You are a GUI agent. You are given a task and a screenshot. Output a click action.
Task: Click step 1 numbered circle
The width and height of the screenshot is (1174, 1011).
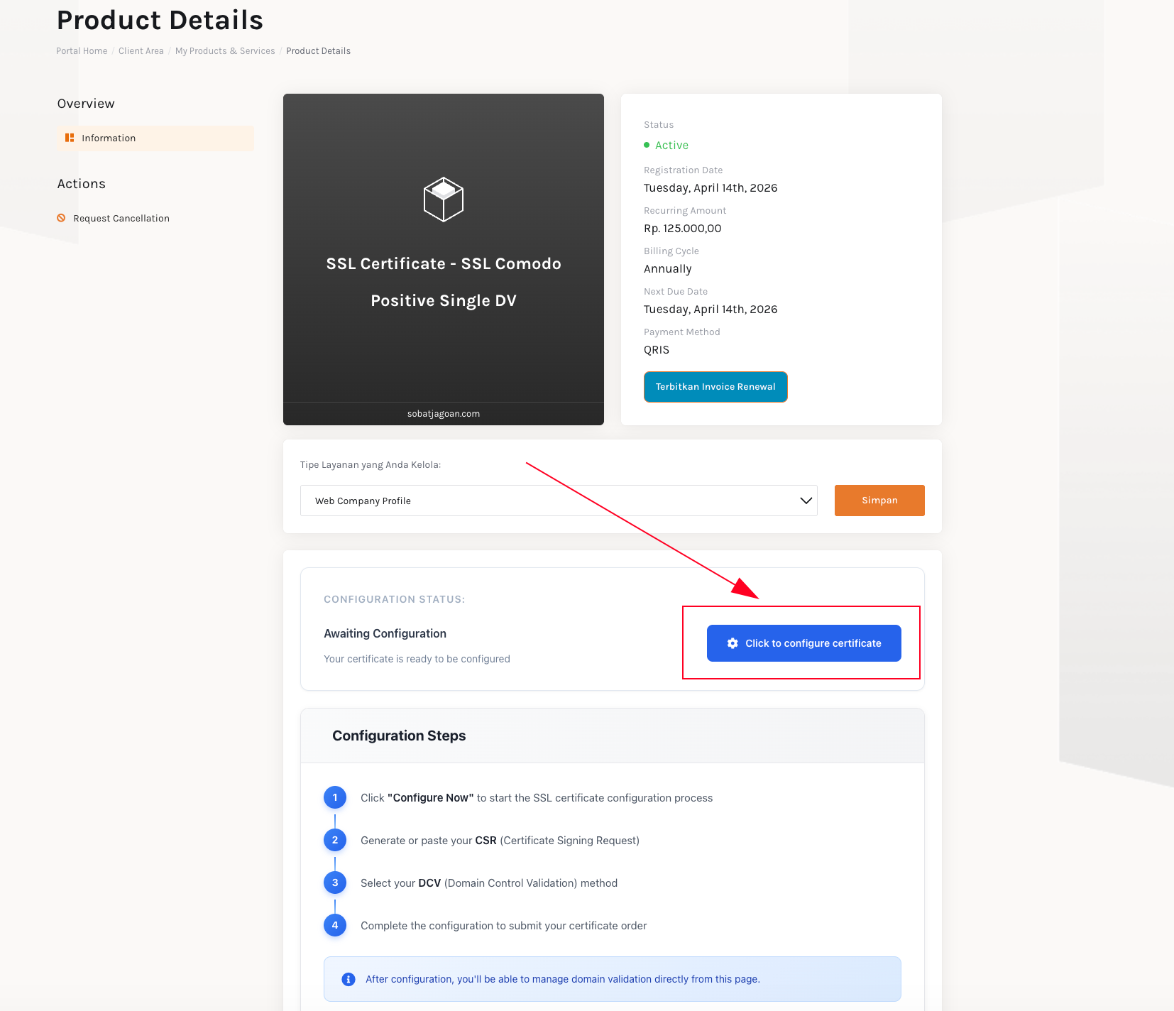335,797
